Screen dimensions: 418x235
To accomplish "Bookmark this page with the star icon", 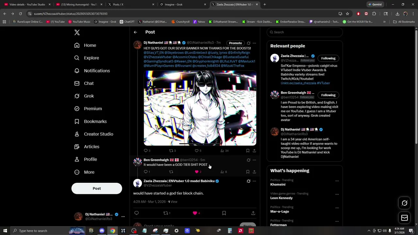I will [347, 14].
